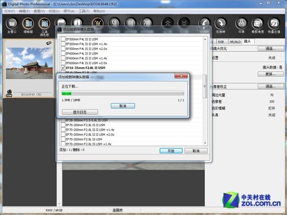
Task: Click the RAW / sRGB status text
Action: [x=54, y=210]
